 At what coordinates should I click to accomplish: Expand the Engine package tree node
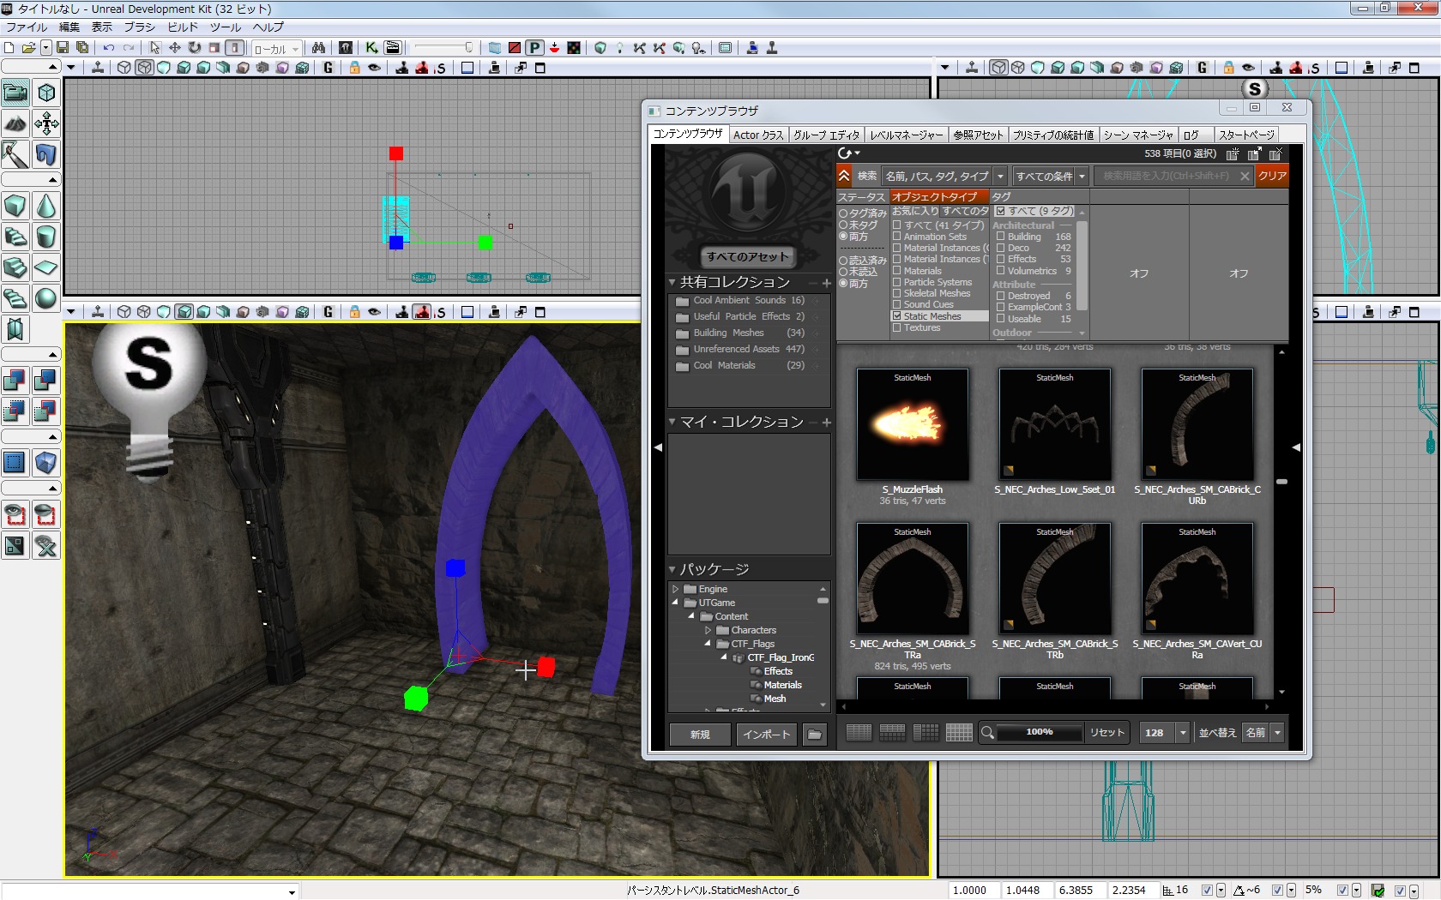tap(676, 589)
